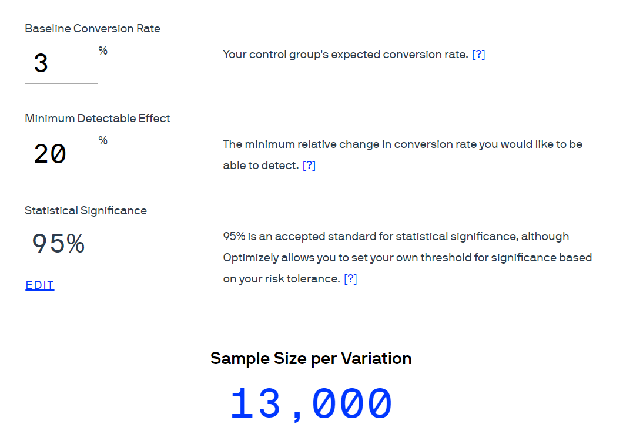The image size is (633, 441).
Task: Click the '95% is an accepted standard' sentence
Action: coord(396,237)
